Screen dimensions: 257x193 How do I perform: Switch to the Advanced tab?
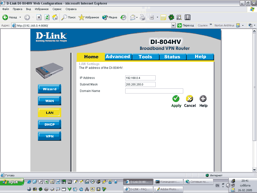pos(118,57)
